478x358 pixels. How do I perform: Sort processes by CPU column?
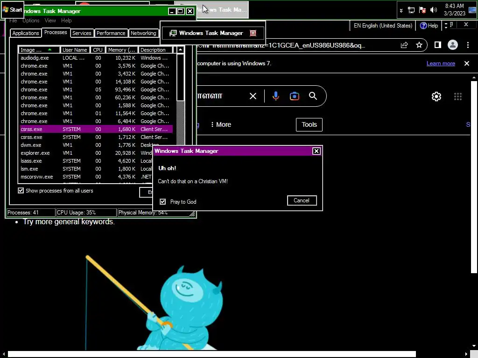tap(98, 49)
